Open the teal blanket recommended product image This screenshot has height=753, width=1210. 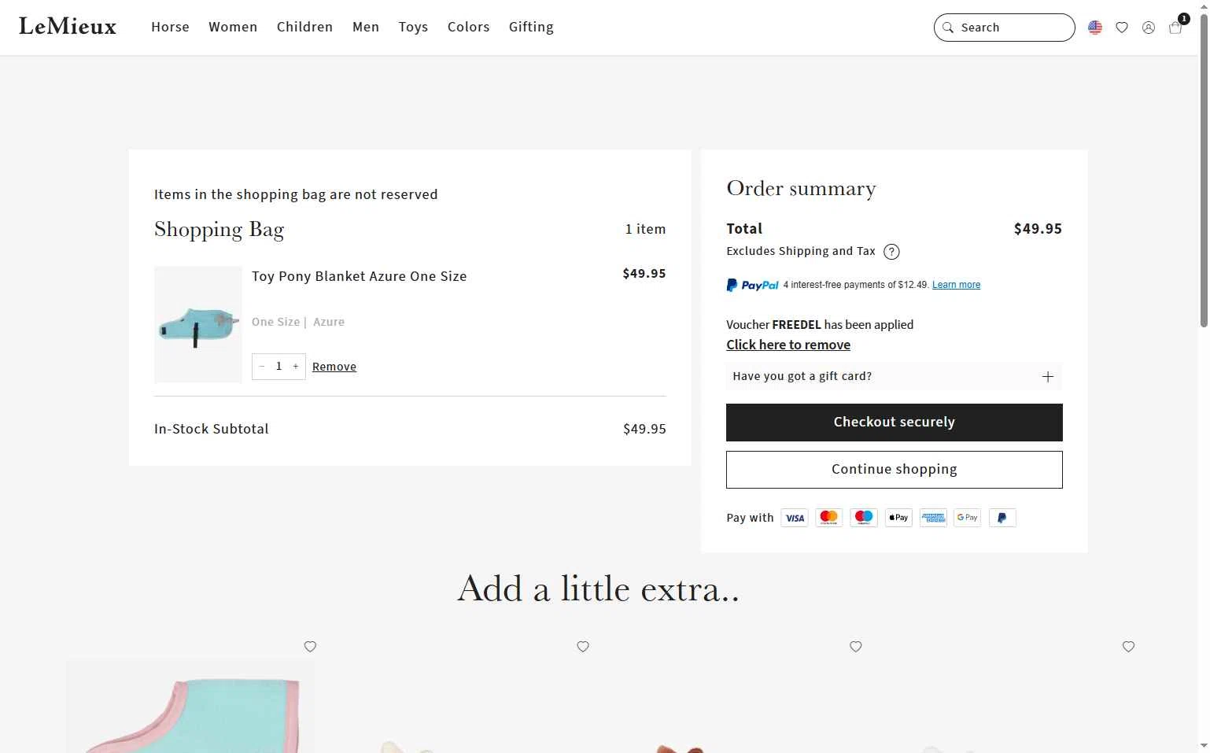[x=190, y=706]
